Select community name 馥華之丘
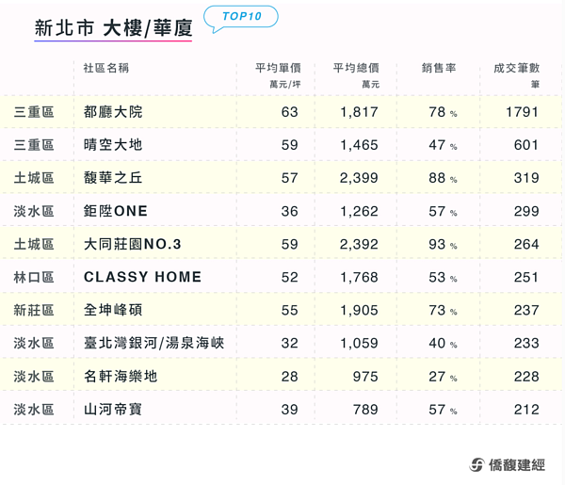565x485 pixels. [113, 178]
